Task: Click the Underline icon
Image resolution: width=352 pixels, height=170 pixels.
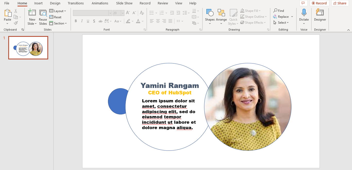Action: pos(88,21)
